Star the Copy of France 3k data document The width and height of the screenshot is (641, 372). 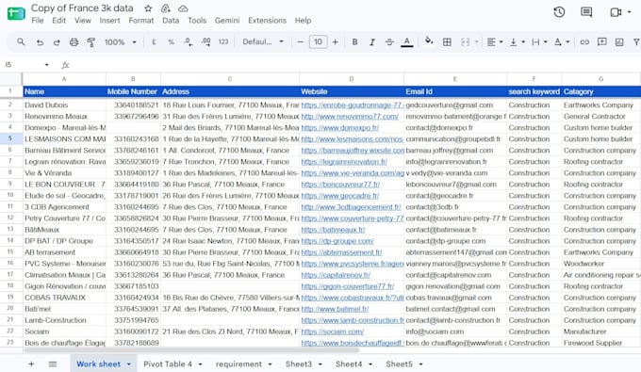click(148, 8)
